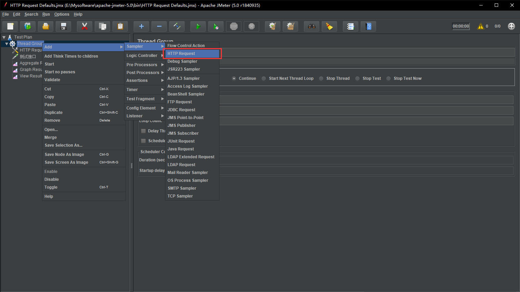The image size is (520, 292).
Task: Click the New test plan toolbar icon
Action: (x=10, y=26)
